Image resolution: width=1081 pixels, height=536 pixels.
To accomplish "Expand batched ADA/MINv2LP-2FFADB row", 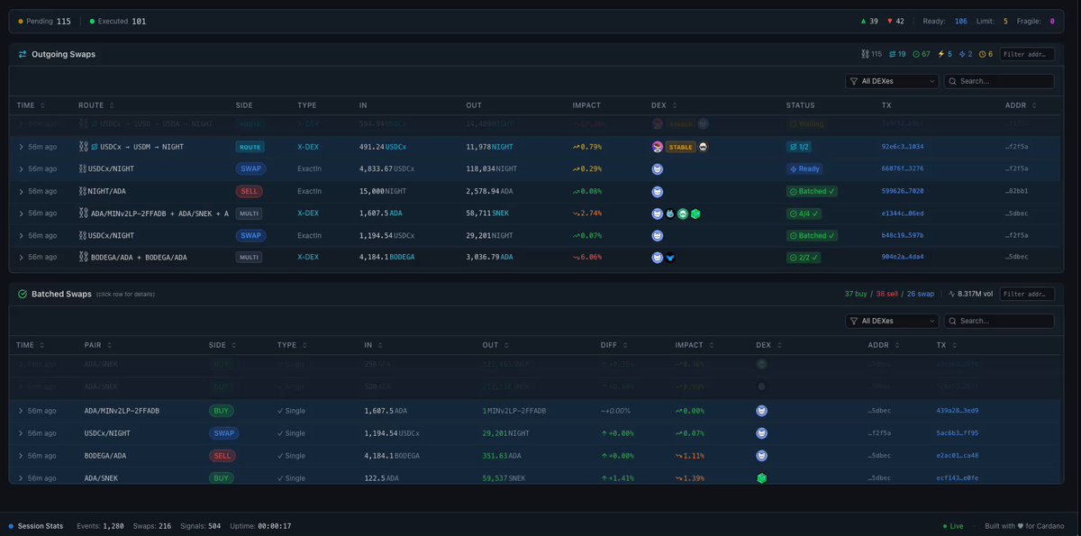I will [21, 411].
